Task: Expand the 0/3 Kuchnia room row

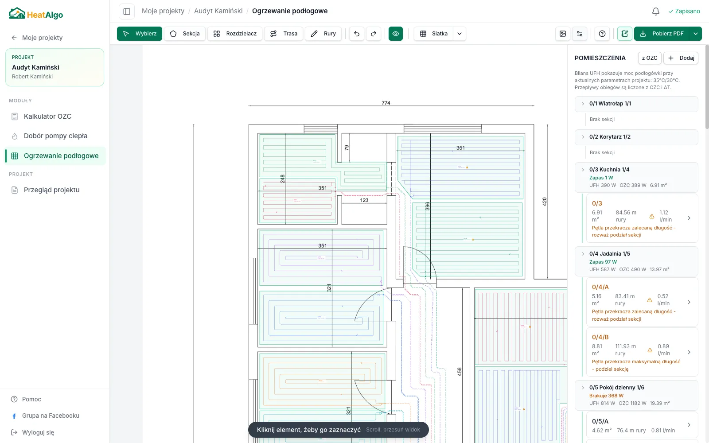Action: (x=636, y=177)
